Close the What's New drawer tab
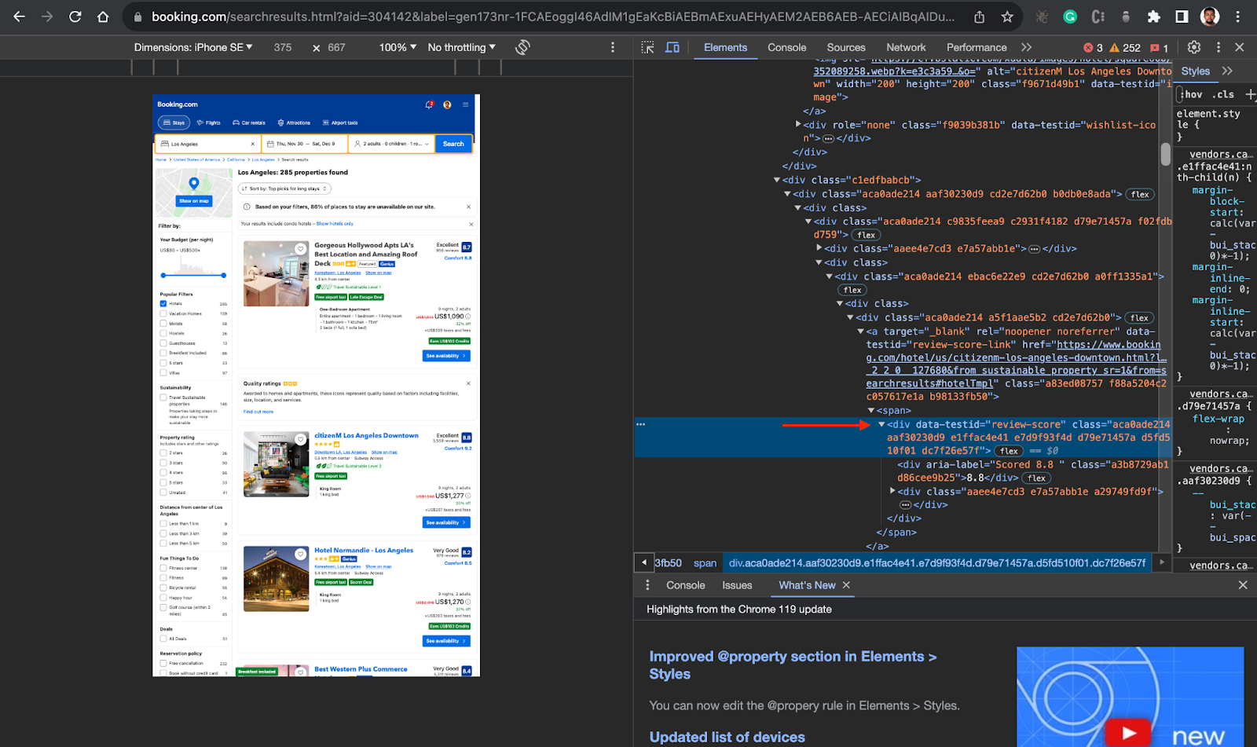Viewport: 1257px width, 747px height. (x=846, y=585)
